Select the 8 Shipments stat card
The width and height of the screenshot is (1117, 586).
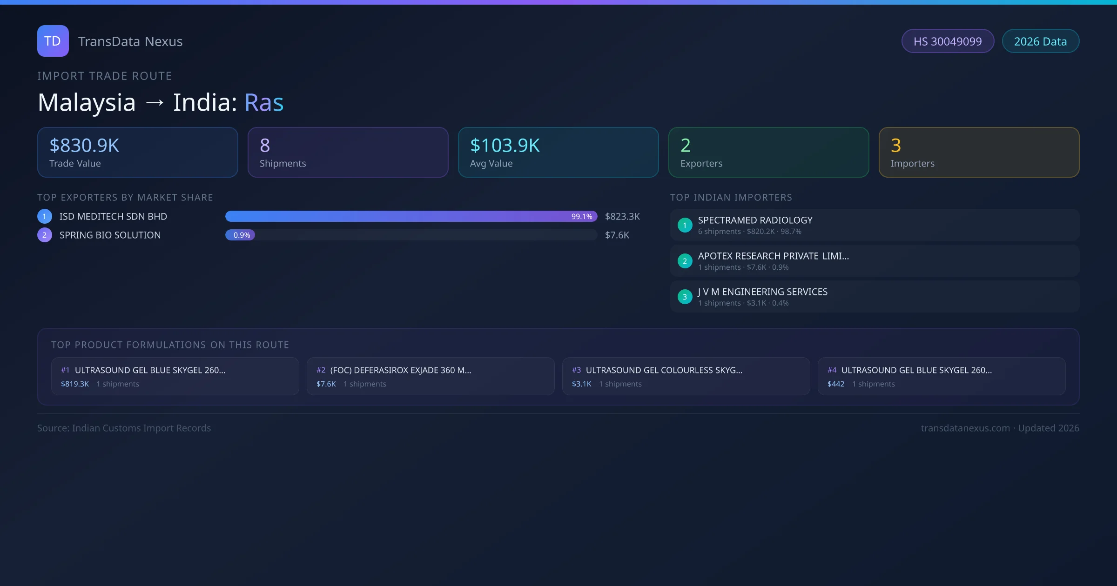348,152
